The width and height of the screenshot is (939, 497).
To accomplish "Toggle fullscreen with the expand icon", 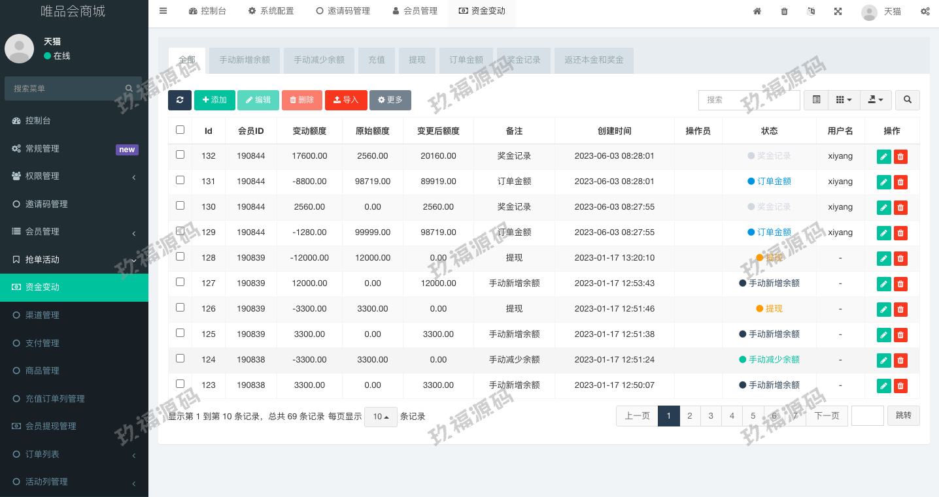I will [x=838, y=11].
